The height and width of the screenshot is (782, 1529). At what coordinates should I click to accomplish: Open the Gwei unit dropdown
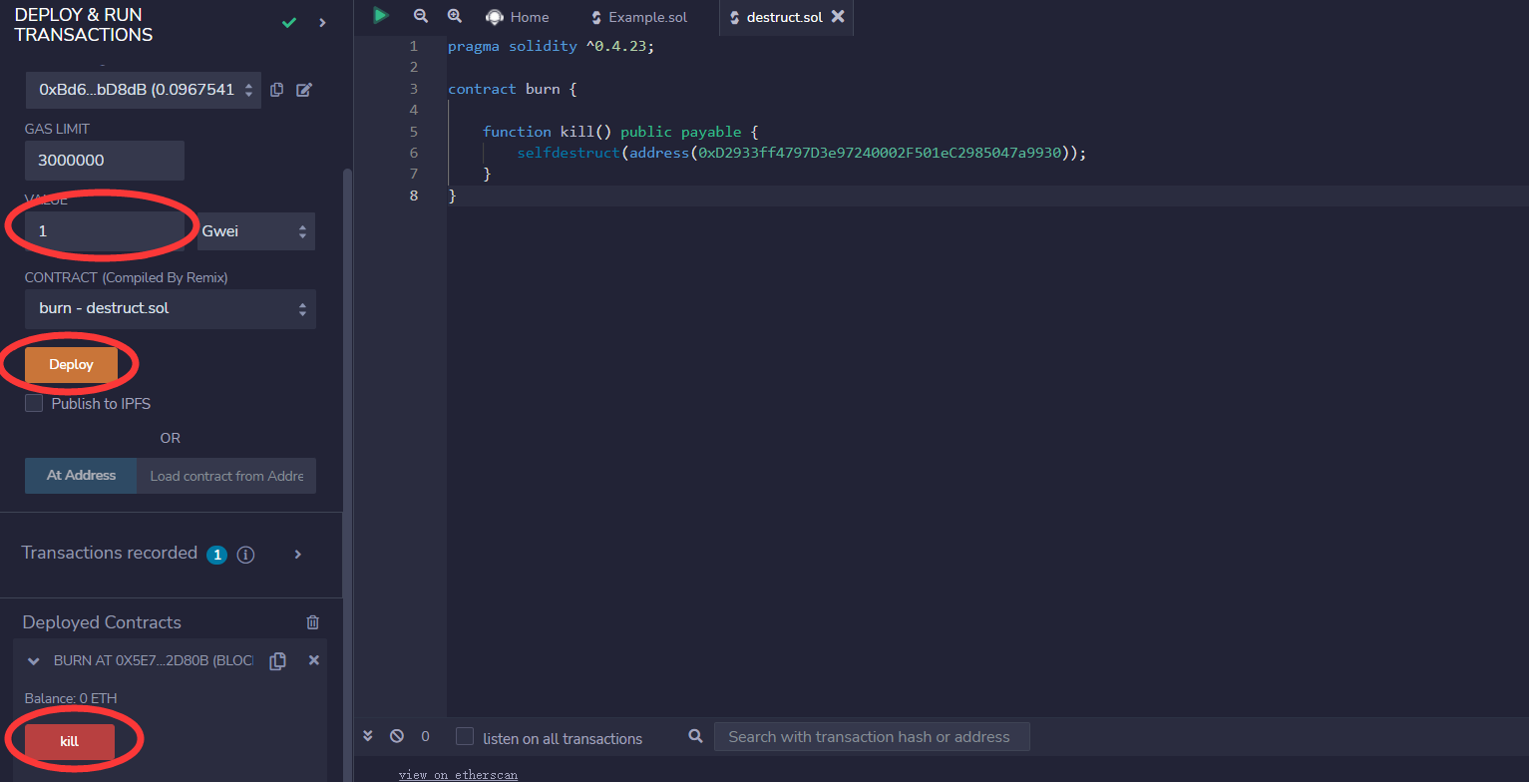point(256,231)
